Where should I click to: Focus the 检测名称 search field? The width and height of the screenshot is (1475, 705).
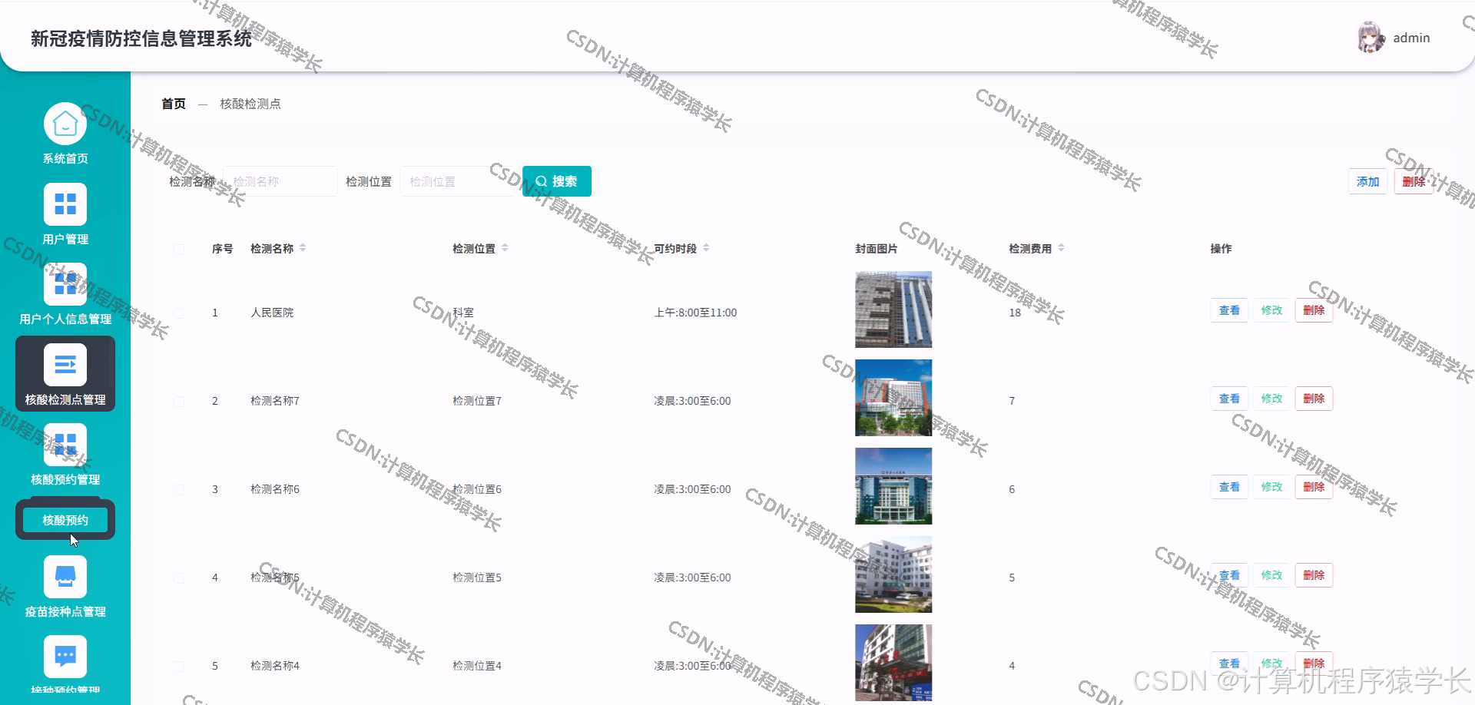280,181
